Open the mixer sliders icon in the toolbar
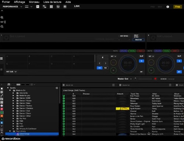The height and width of the screenshot is (141, 184). pyautogui.click(x=58, y=7)
